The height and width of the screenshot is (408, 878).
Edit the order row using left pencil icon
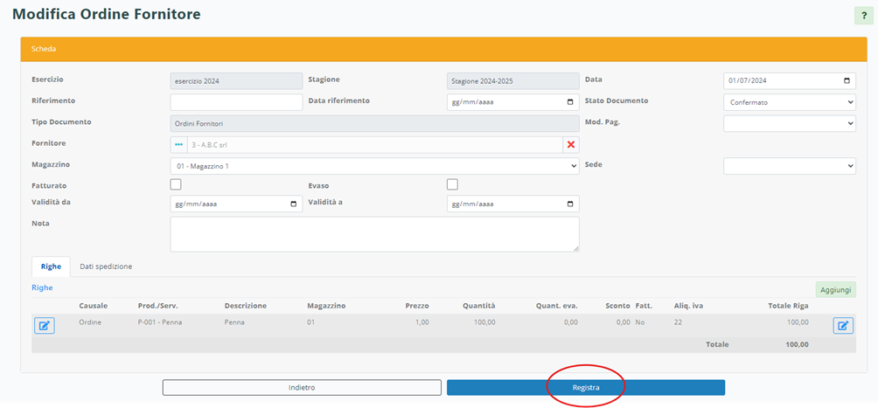44,326
